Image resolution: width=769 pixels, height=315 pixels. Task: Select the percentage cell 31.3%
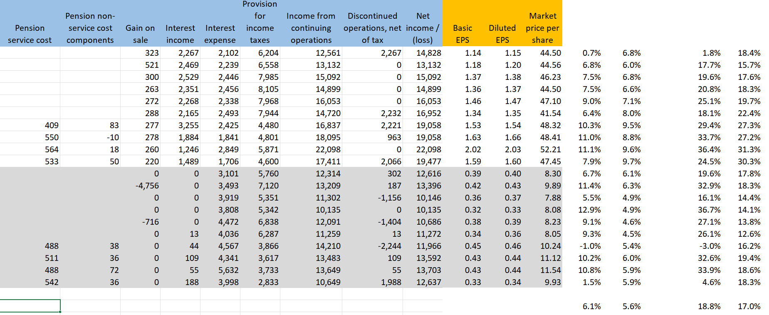pyautogui.click(x=749, y=149)
